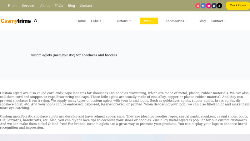Open the Pinterest social icon
The width and height of the screenshot is (250, 141).
198,6
